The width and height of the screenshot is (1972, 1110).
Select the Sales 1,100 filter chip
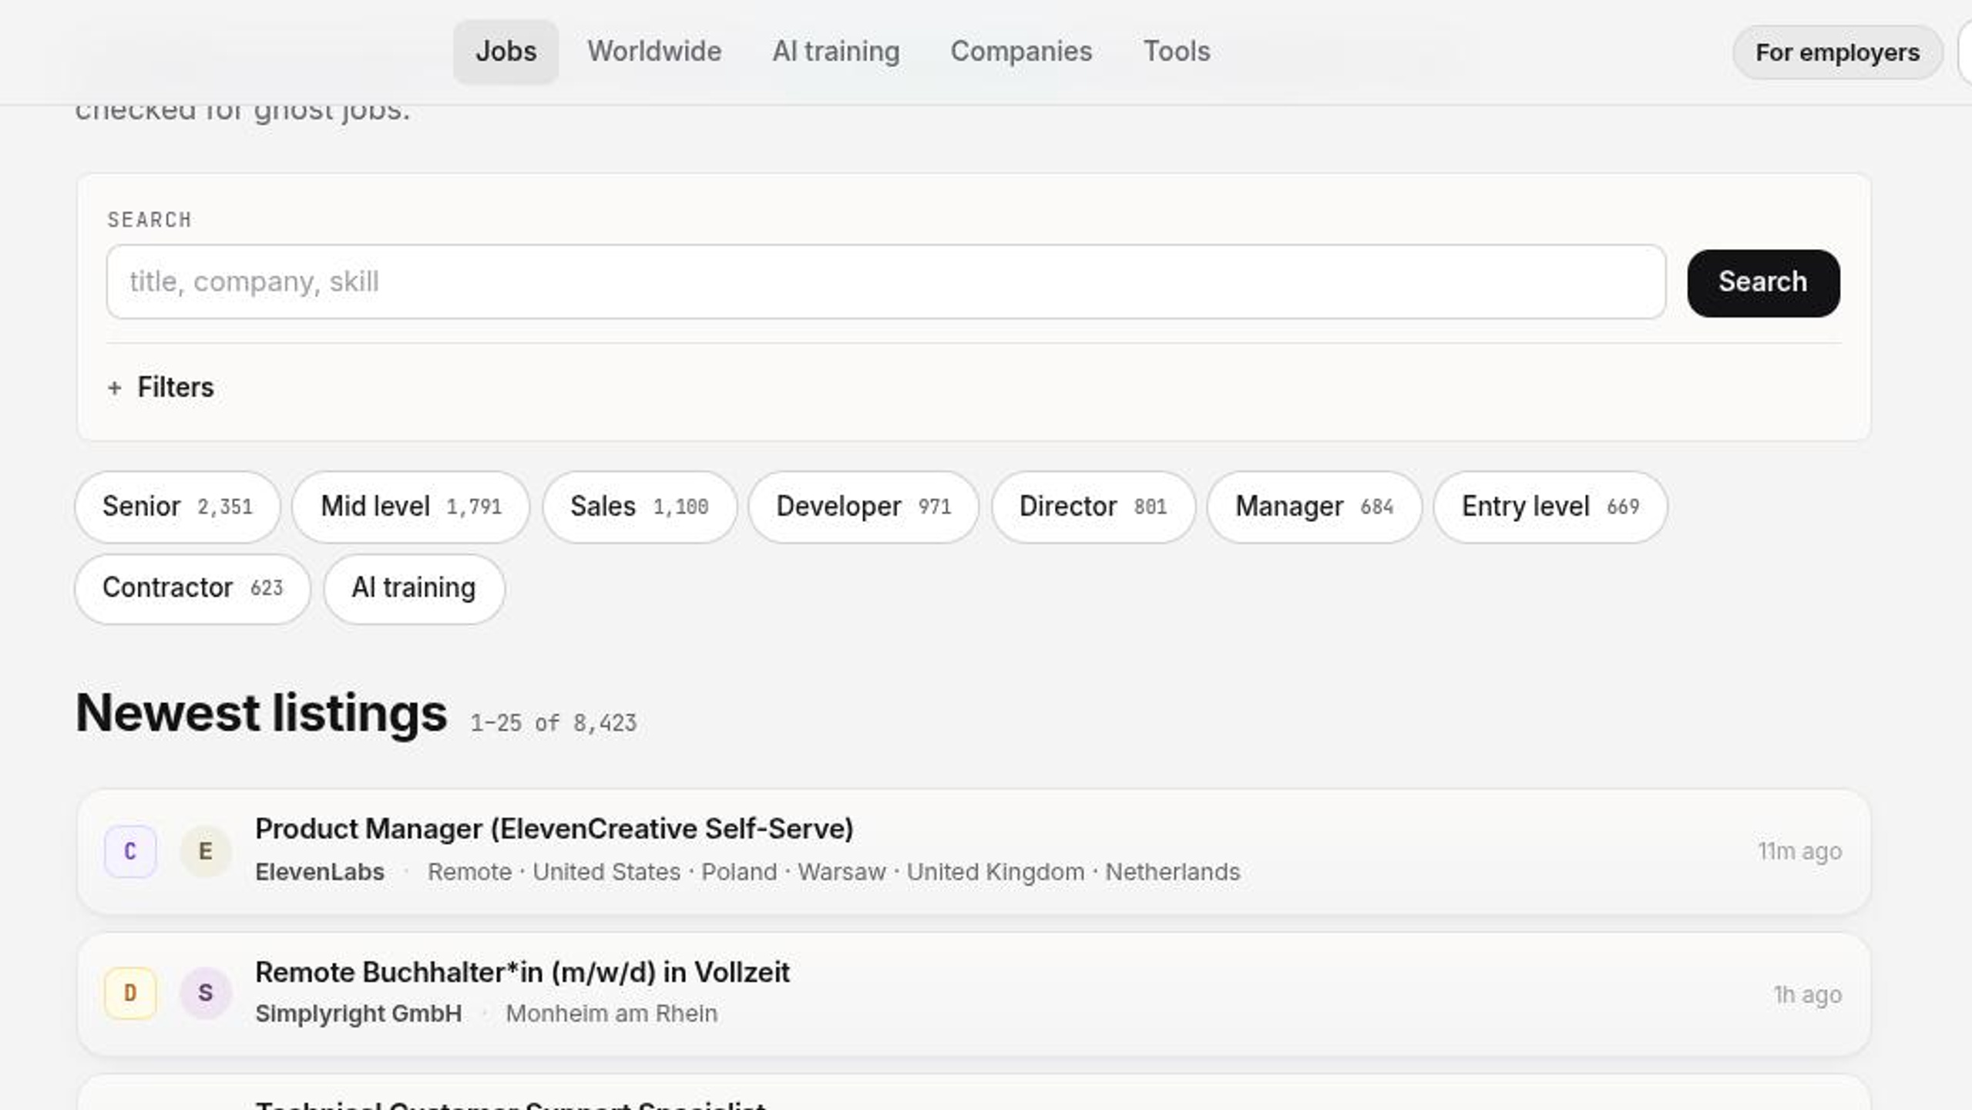[640, 506]
